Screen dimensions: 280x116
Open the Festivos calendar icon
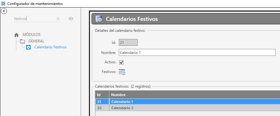122,72
